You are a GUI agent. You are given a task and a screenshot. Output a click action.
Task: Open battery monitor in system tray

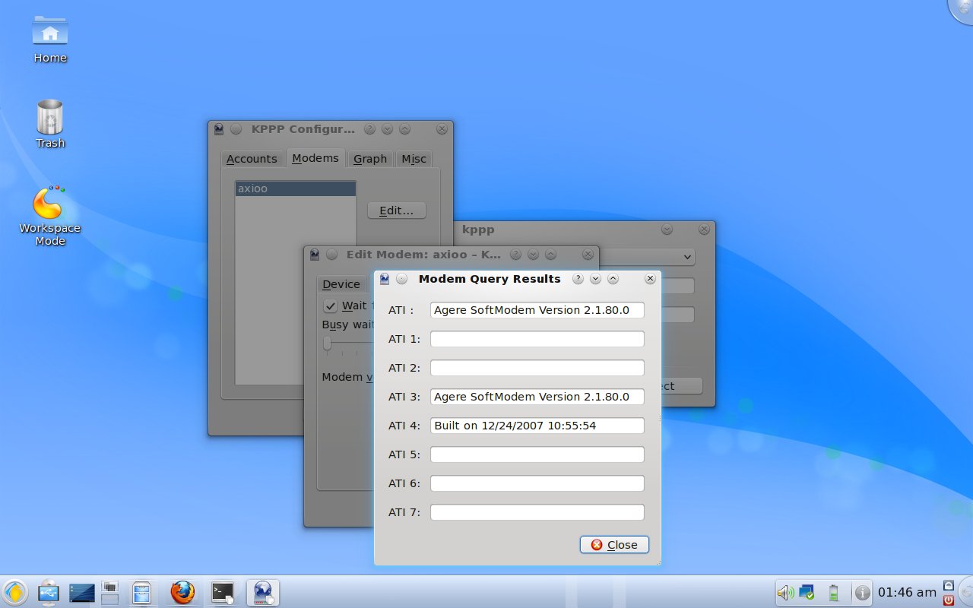(834, 593)
